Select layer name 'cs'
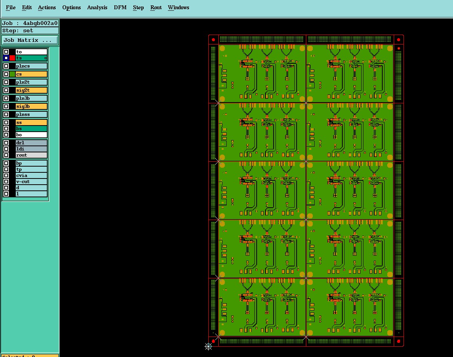The image size is (453, 357). click(x=31, y=74)
